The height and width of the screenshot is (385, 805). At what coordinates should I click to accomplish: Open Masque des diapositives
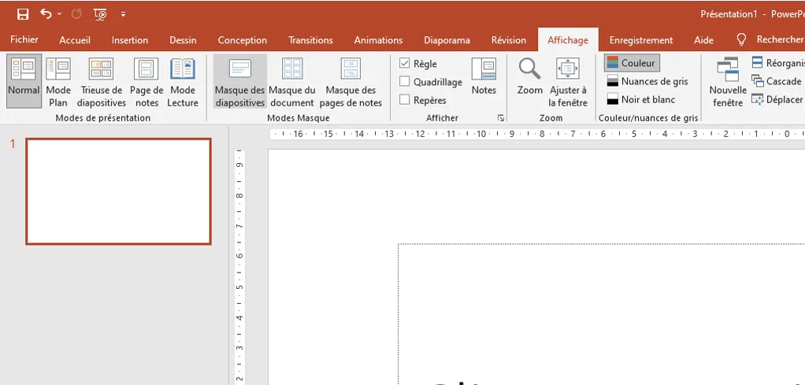tap(240, 81)
